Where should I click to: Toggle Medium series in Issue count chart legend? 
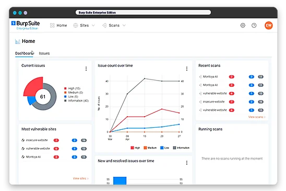tap(150, 148)
